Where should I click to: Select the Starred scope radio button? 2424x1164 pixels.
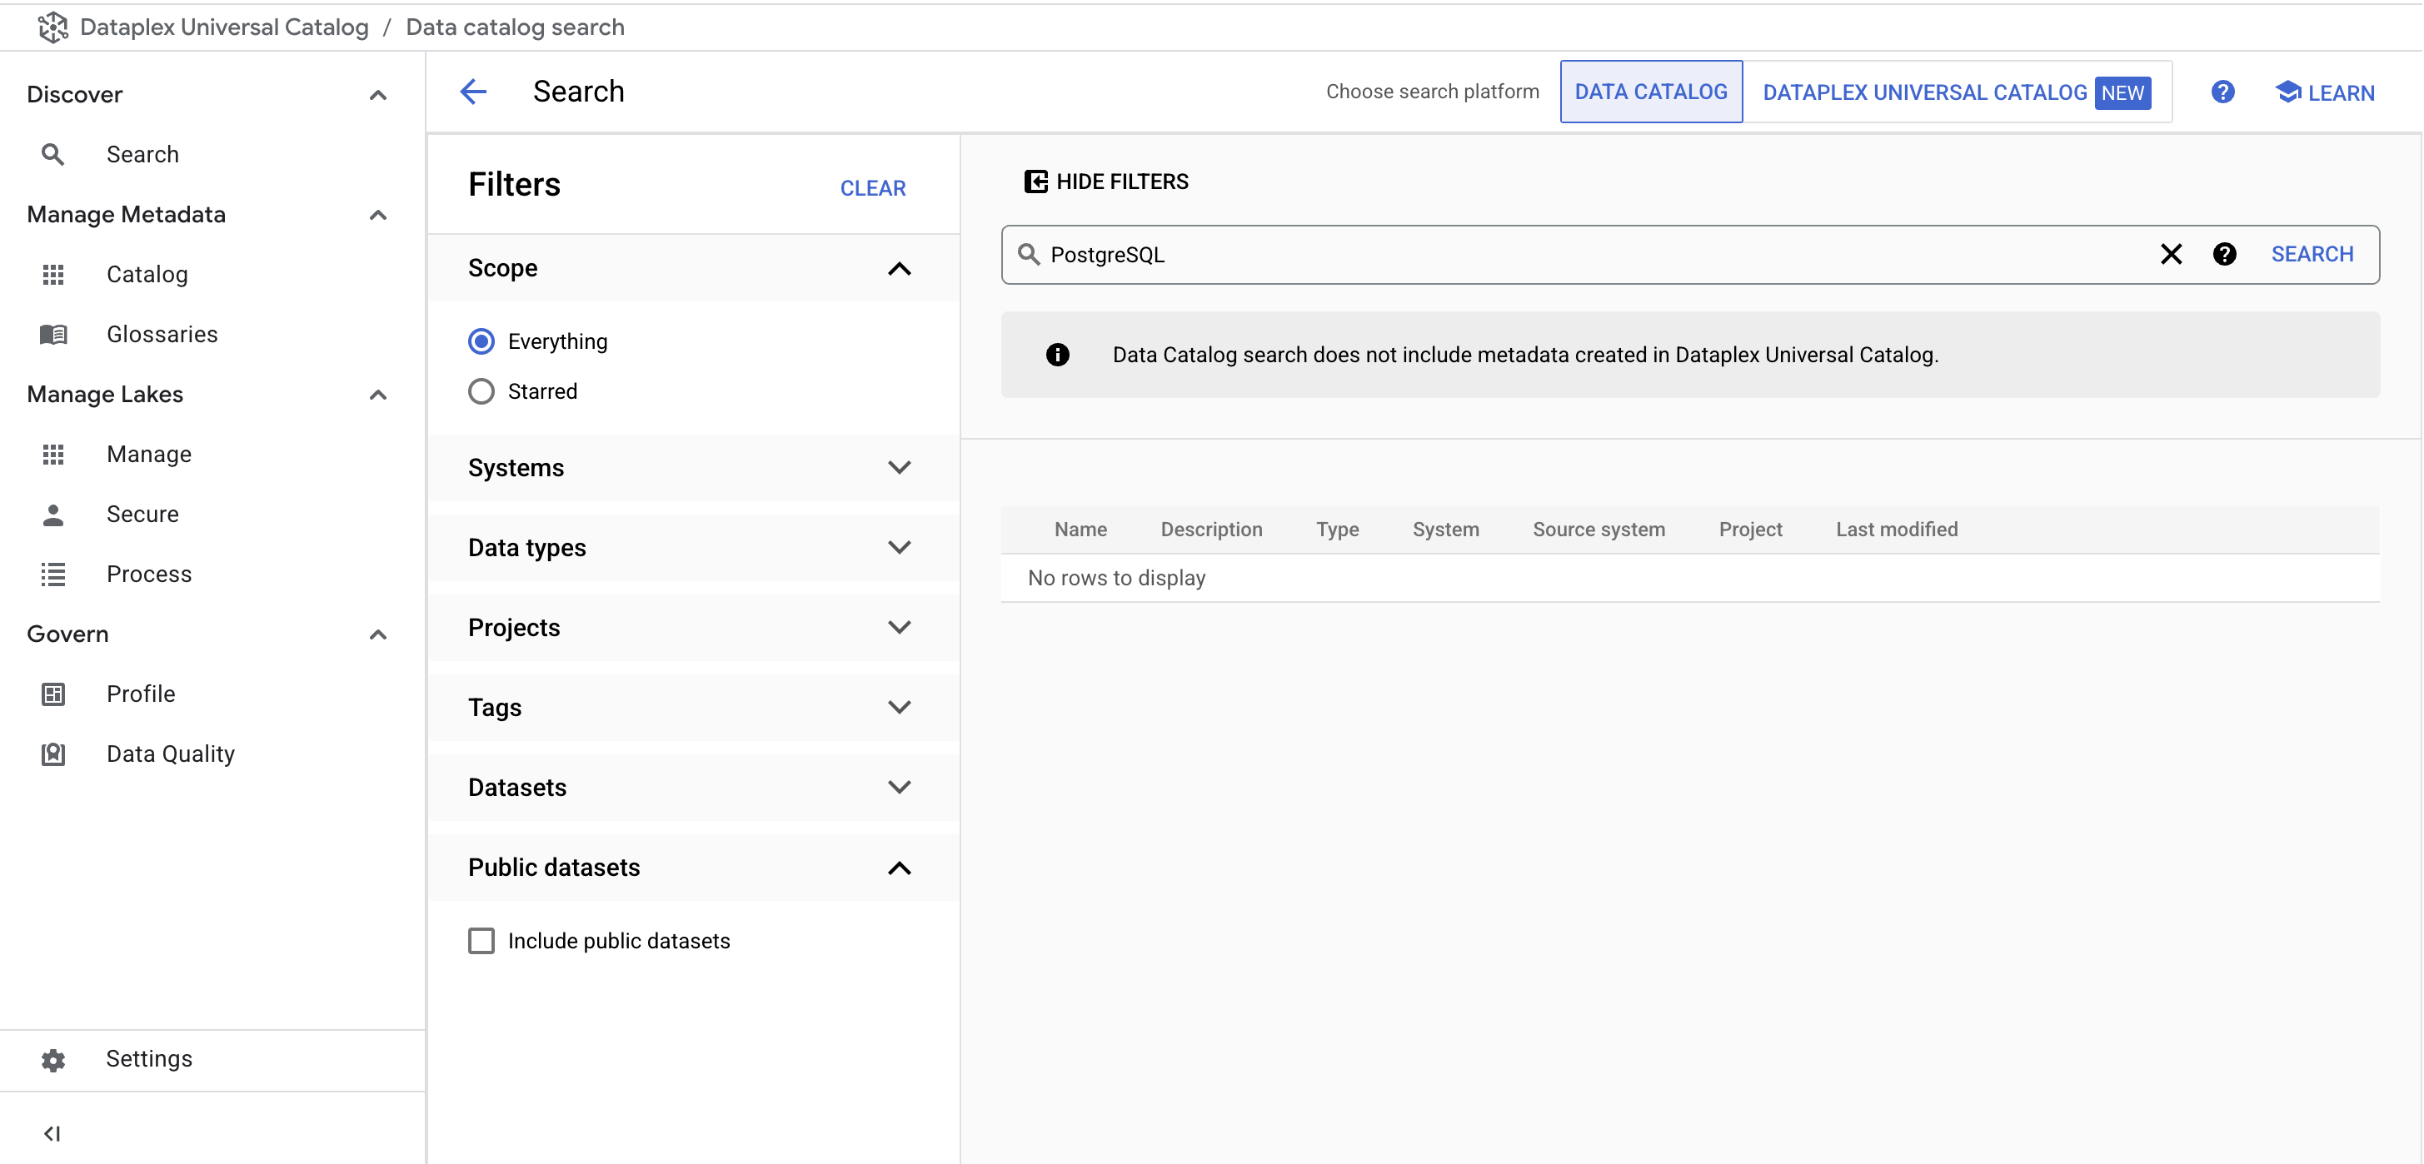(x=481, y=391)
